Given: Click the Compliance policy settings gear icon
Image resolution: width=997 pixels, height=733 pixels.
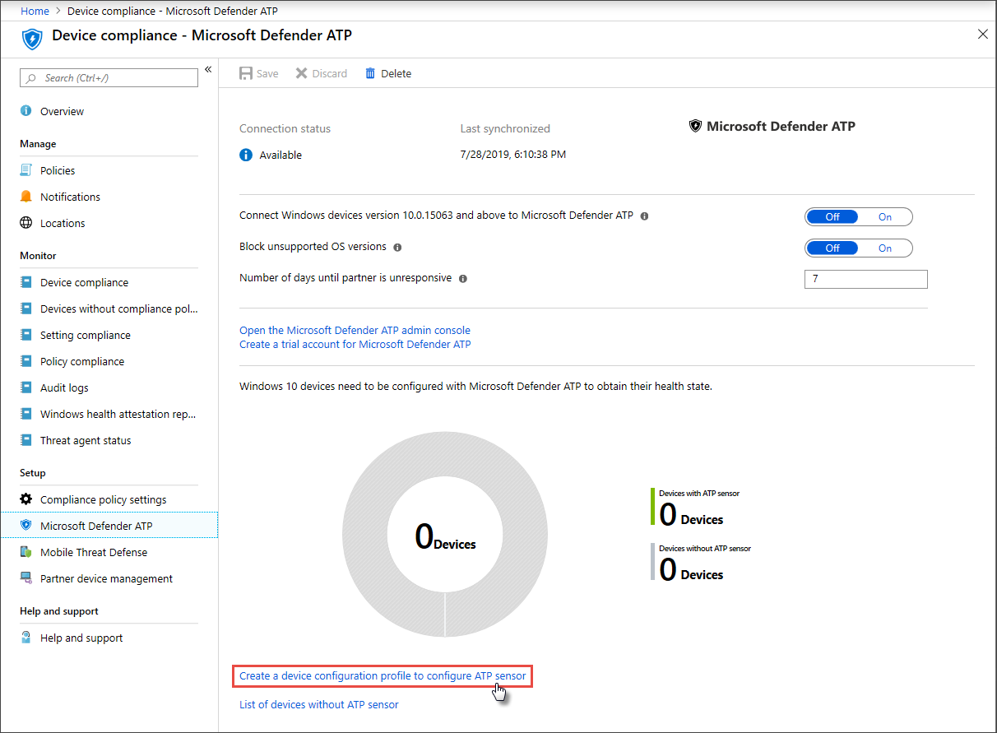Looking at the screenshot, I should tap(26, 499).
